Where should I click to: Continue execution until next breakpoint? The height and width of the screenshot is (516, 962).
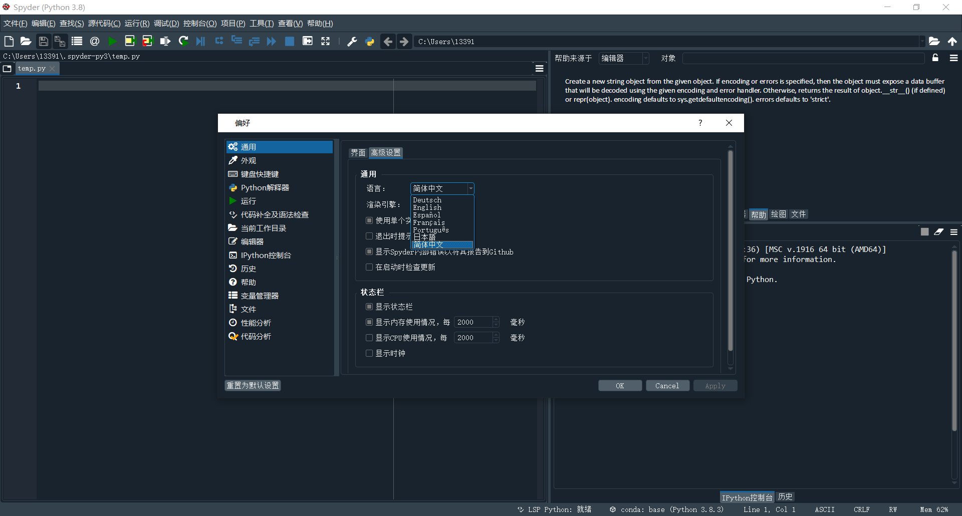click(x=272, y=41)
